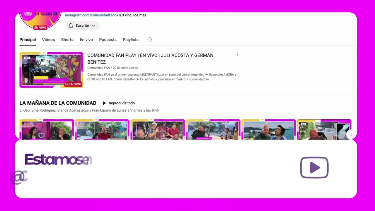Open instagram.com/comunidadfanok link
This screenshot has width=375, height=211.
point(91,15)
